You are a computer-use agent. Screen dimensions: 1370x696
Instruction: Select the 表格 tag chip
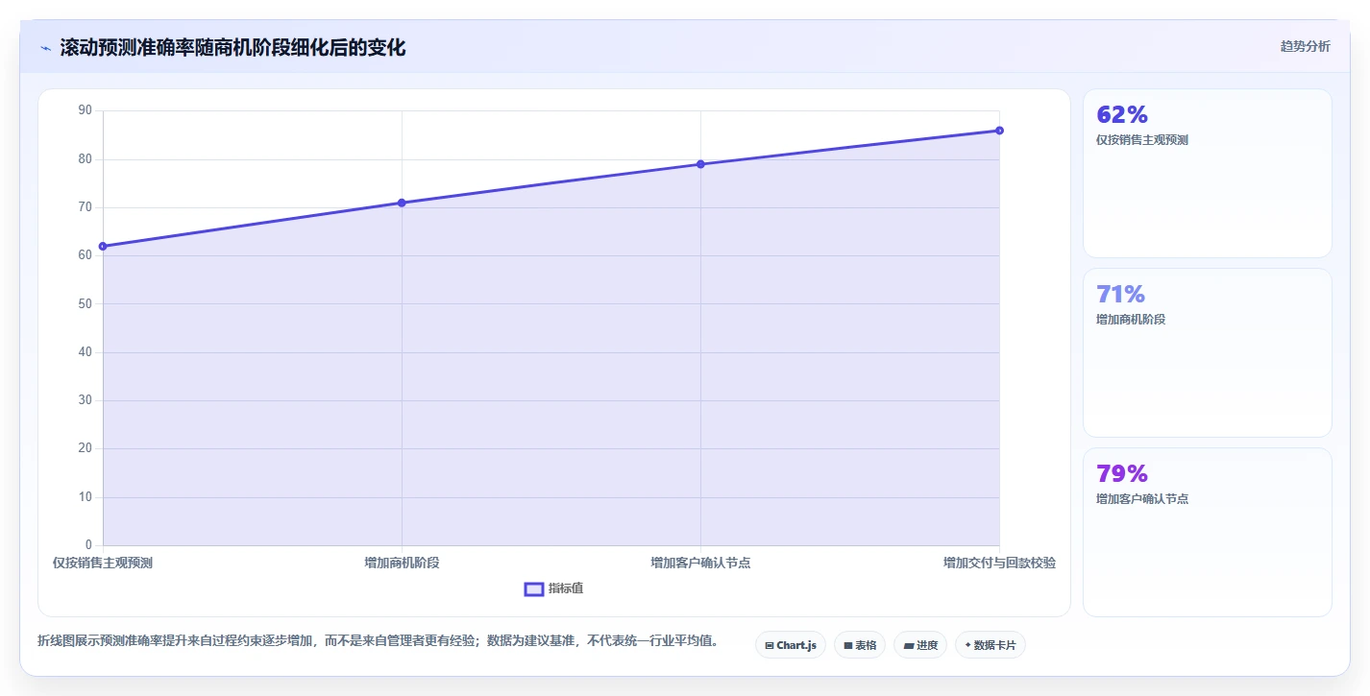pyautogui.click(x=860, y=645)
